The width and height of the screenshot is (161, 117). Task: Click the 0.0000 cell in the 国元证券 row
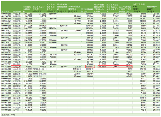click(x=78, y=31)
